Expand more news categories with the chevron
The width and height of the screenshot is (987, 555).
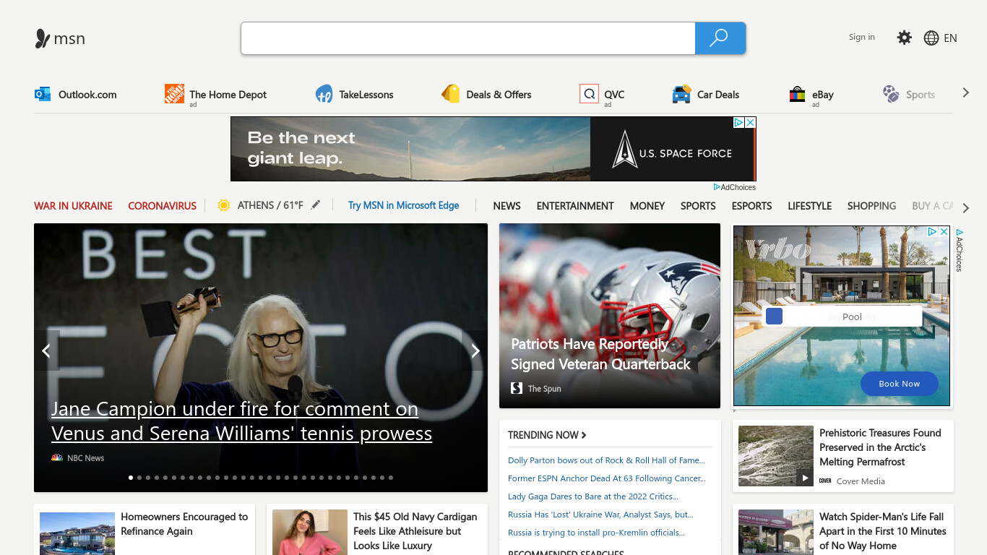pos(965,208)
